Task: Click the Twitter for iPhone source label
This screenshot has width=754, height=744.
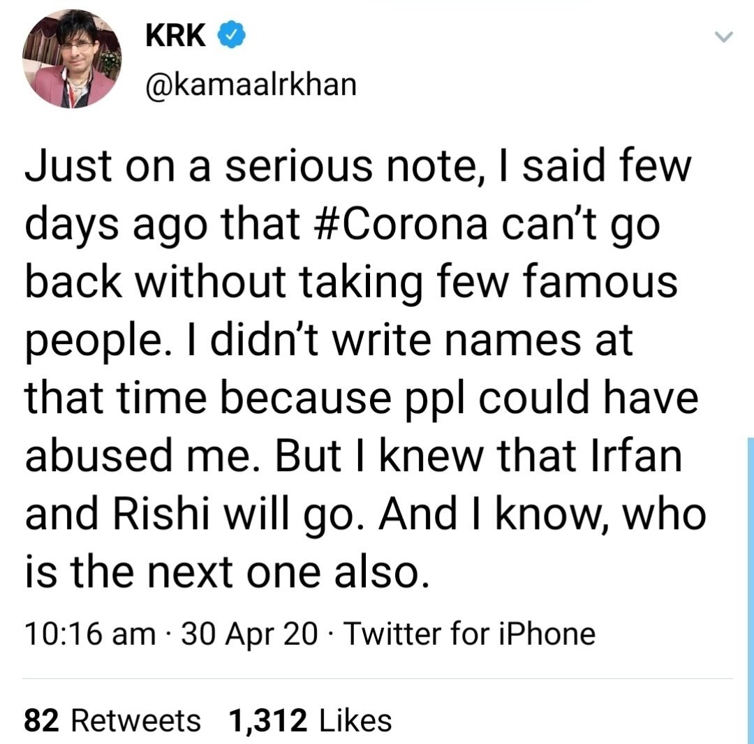Action: (470, 634)
